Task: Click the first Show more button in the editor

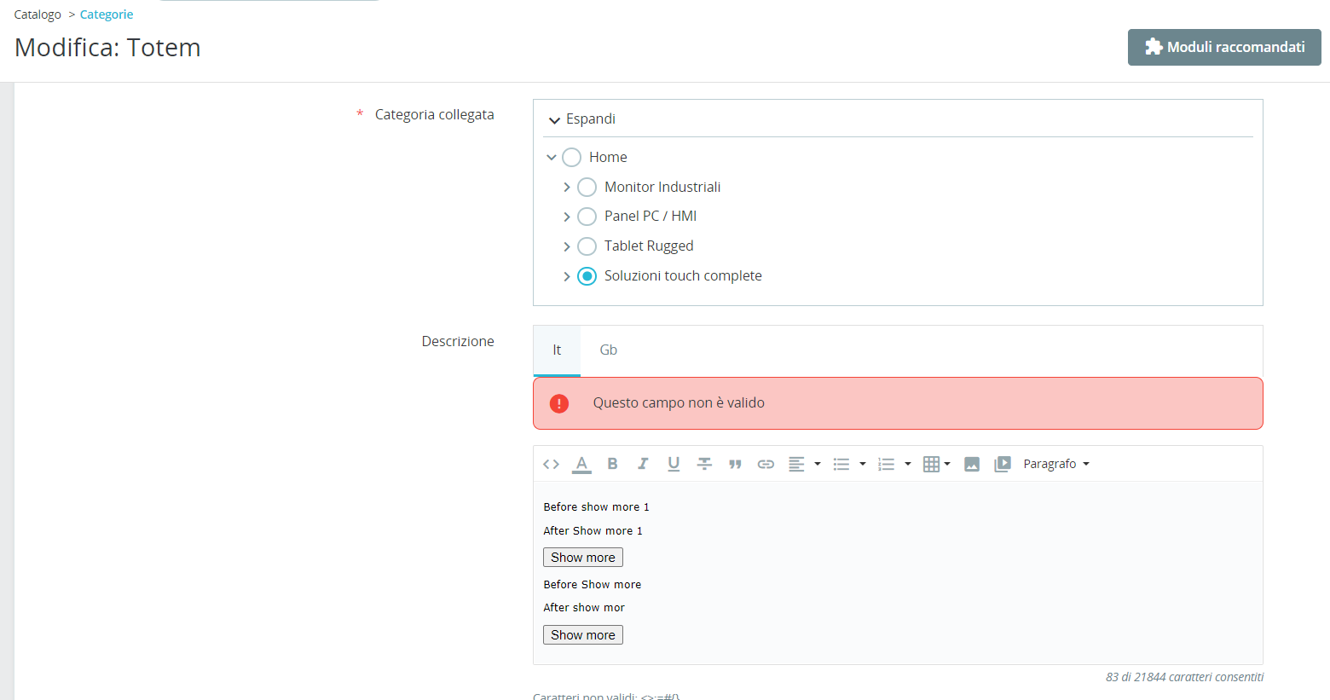Action: coord(583,558)
